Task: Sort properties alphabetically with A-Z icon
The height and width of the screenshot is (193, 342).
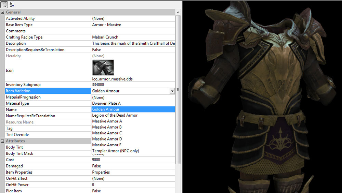Action: coord(12,4)
